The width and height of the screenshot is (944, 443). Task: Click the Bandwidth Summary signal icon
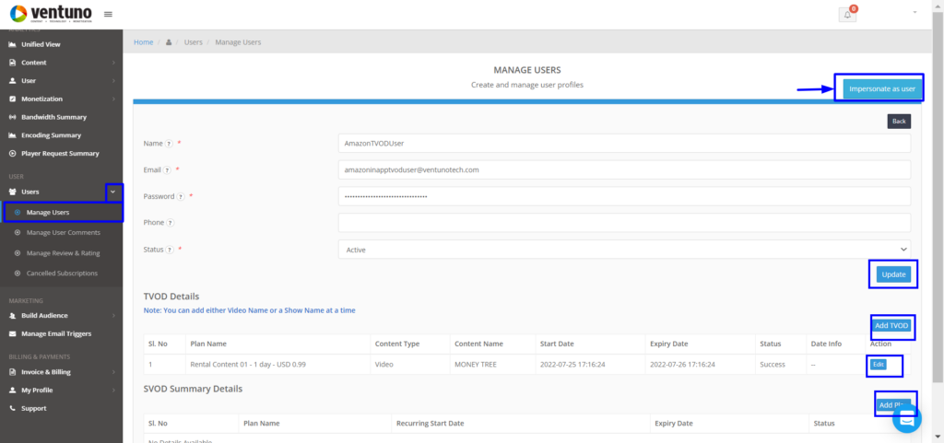13,117
